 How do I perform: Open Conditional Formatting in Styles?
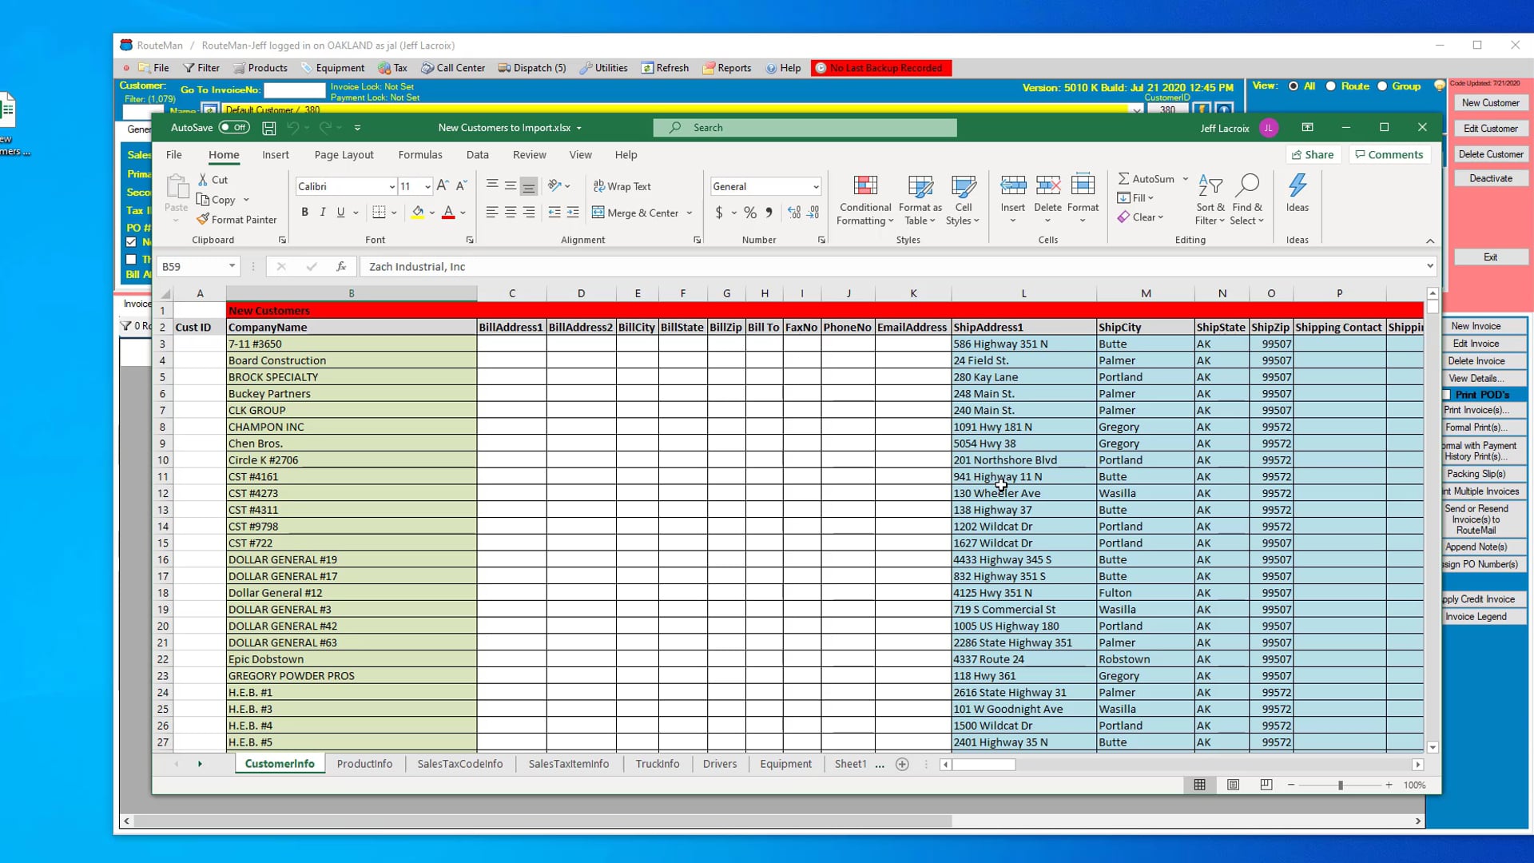(x=865, y=200)
